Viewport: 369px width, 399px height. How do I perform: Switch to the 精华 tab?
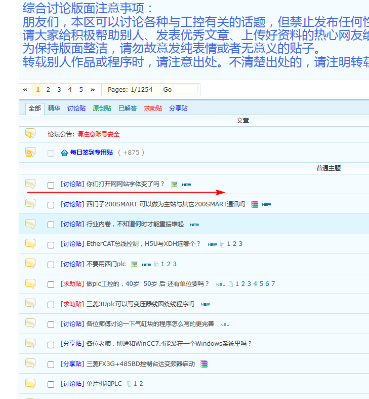54,108
